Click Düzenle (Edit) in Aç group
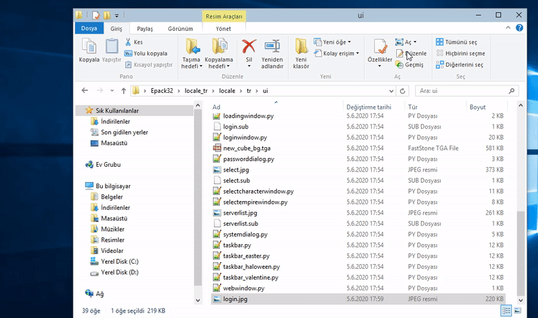The height and width of the screenshot is (318, 538). coord(411,53)
